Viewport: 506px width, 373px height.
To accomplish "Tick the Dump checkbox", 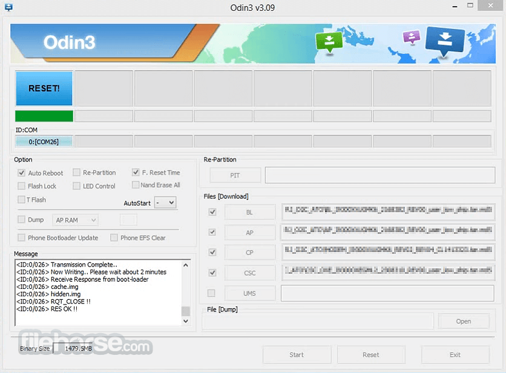I will pos(21,219).
